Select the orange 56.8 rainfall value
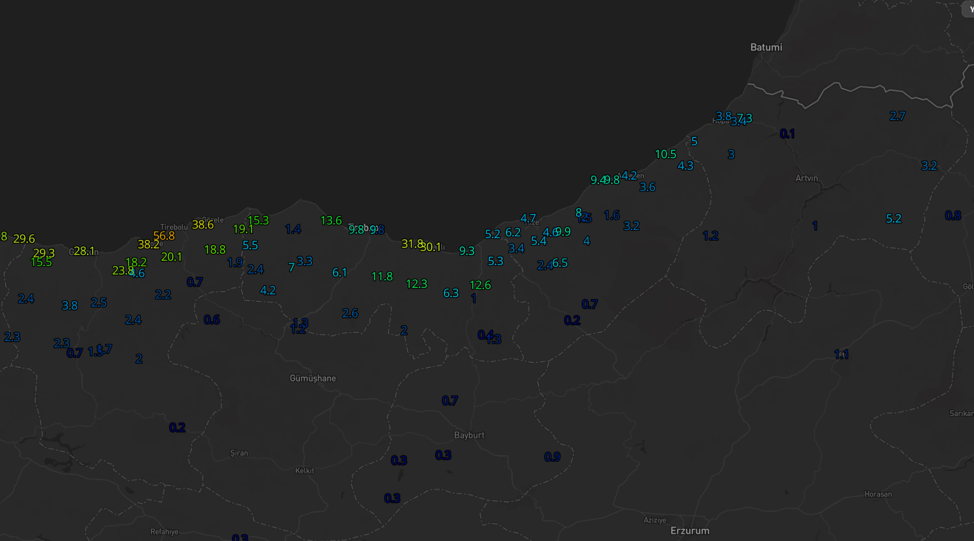The height and width of the screenshot is (541, 974). click(x=164, y=236)
